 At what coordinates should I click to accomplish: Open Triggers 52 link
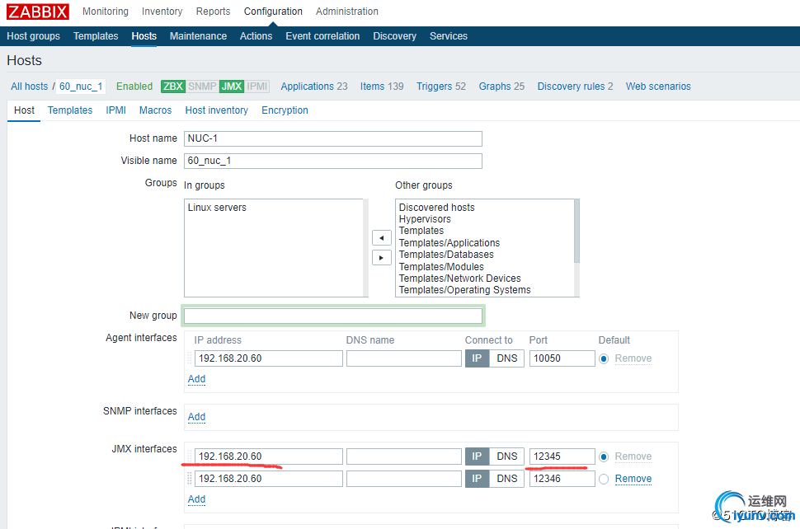click(440, 87)
